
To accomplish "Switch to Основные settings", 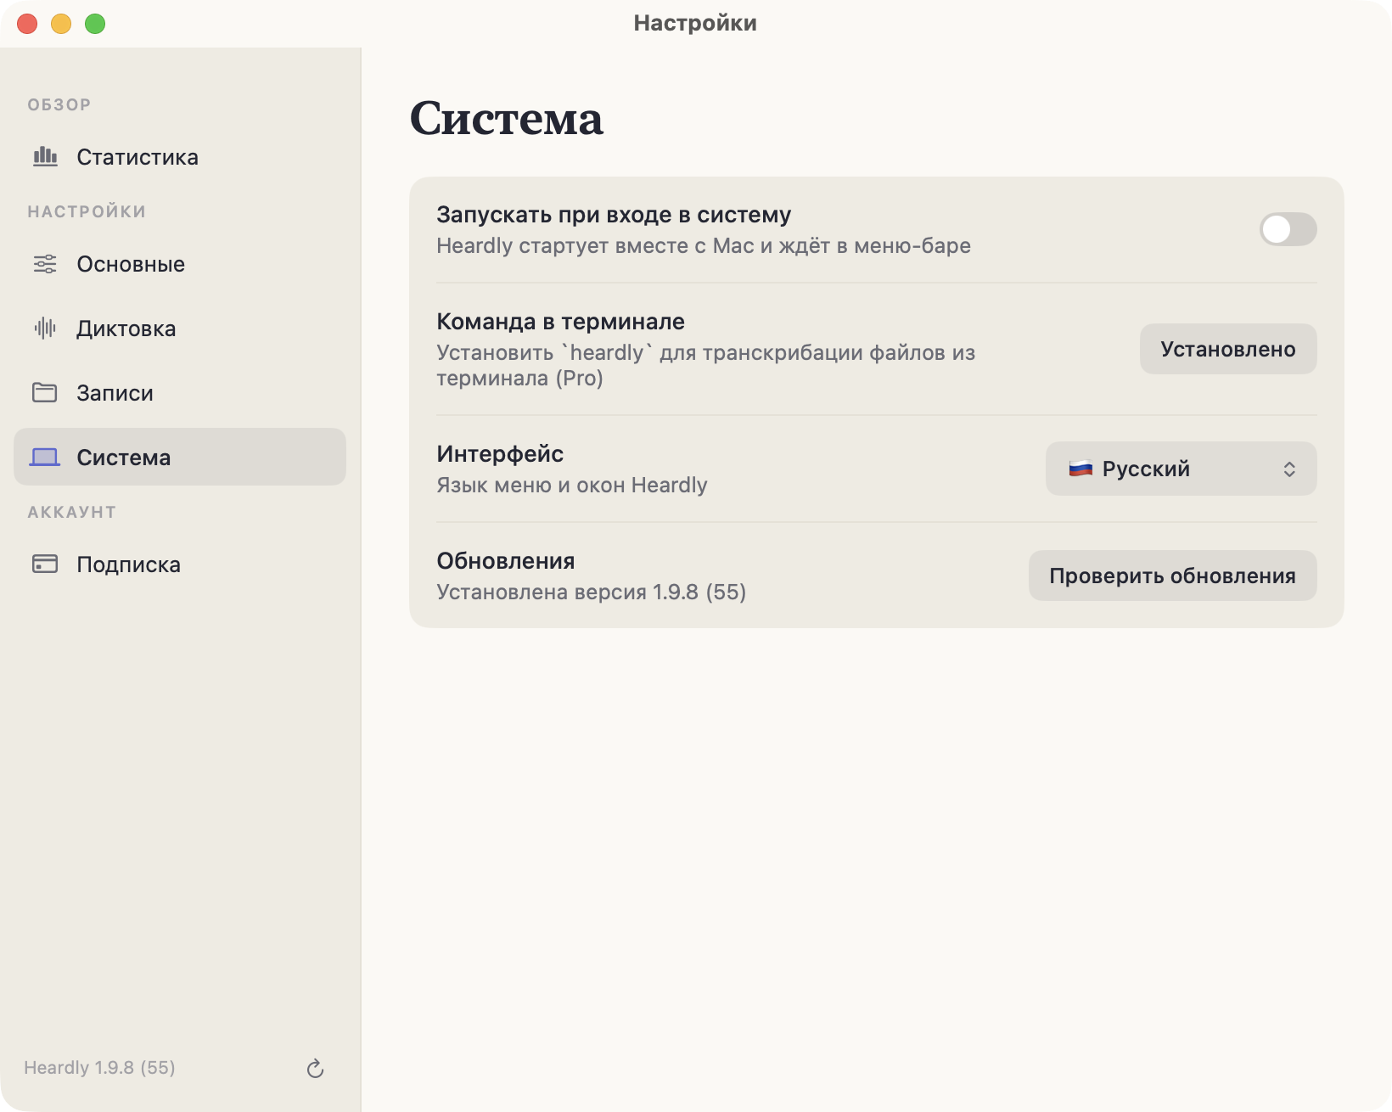I will [x=180, y=264].
